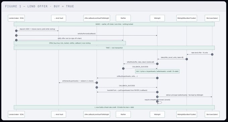Click the 'deliver principal (sellerAssets)' message label

pos(184,95)
